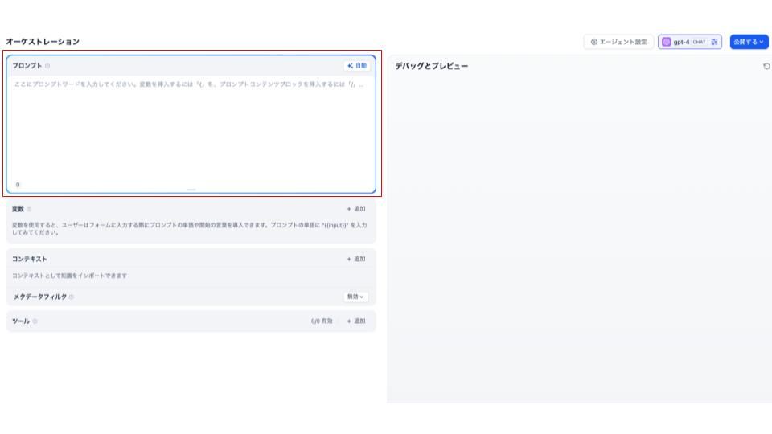This screenshot has height=434, width=772.
Task: Click the prompt character count 0
Action: pos(18,185)
